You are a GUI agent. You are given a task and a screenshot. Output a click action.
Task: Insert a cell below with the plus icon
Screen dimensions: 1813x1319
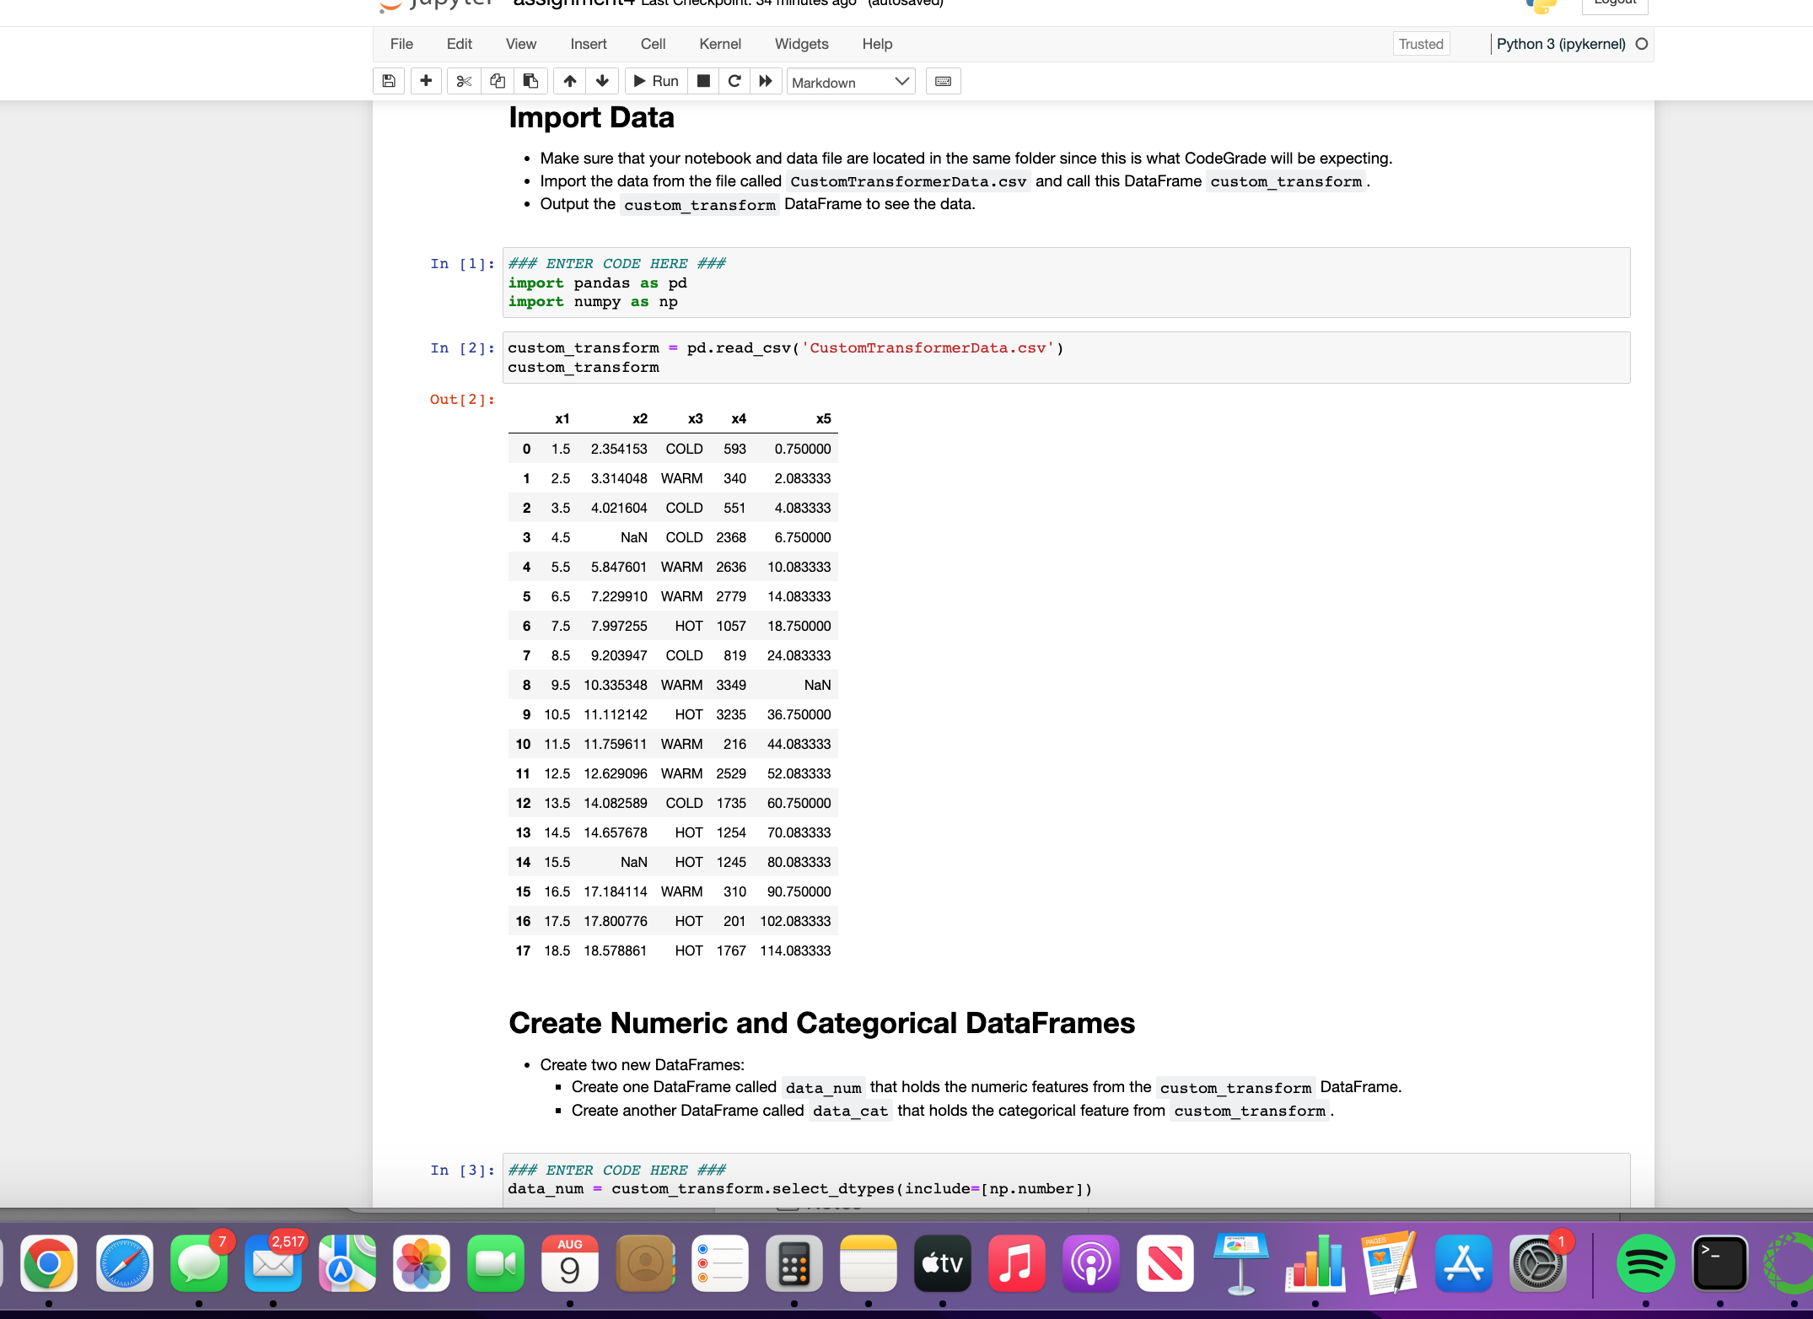(426, 81)
